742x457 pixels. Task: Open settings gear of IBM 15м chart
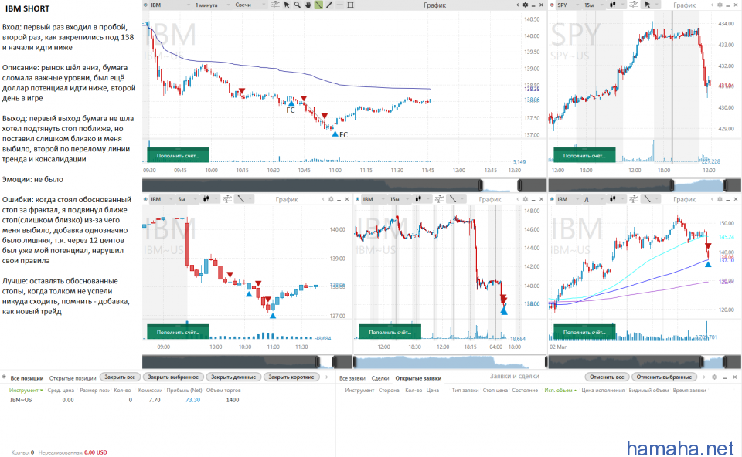526,199
